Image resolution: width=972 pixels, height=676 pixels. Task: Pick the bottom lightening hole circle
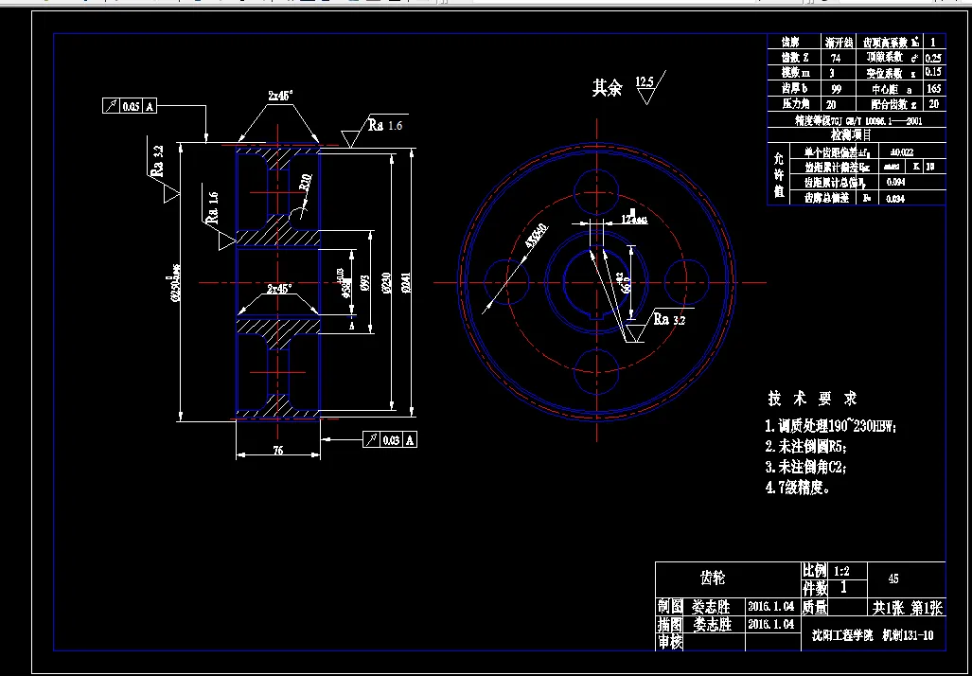point(597,371)
